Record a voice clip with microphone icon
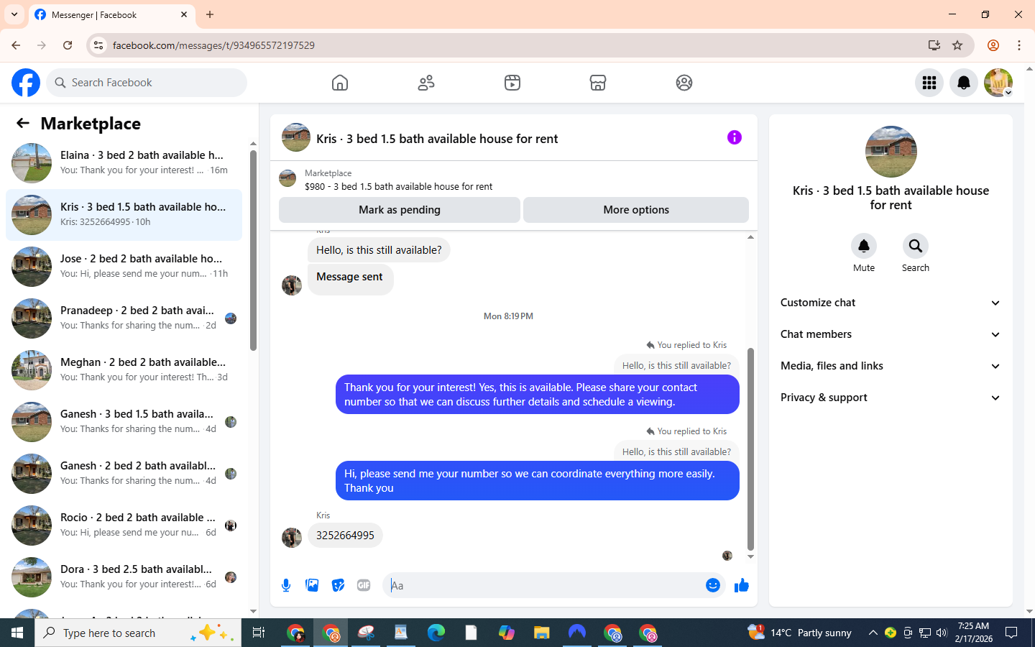 (286, 585)
